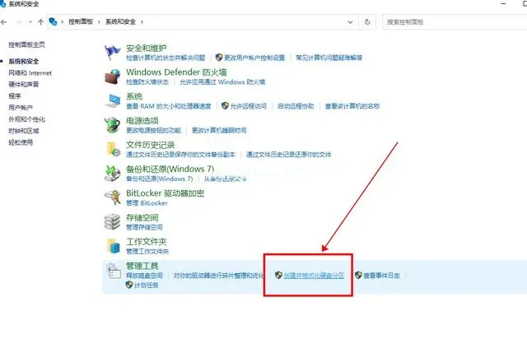This screenshot has width=527, height=362.
Task: Open the 备份和还原 icon
Action: [113, 173]
